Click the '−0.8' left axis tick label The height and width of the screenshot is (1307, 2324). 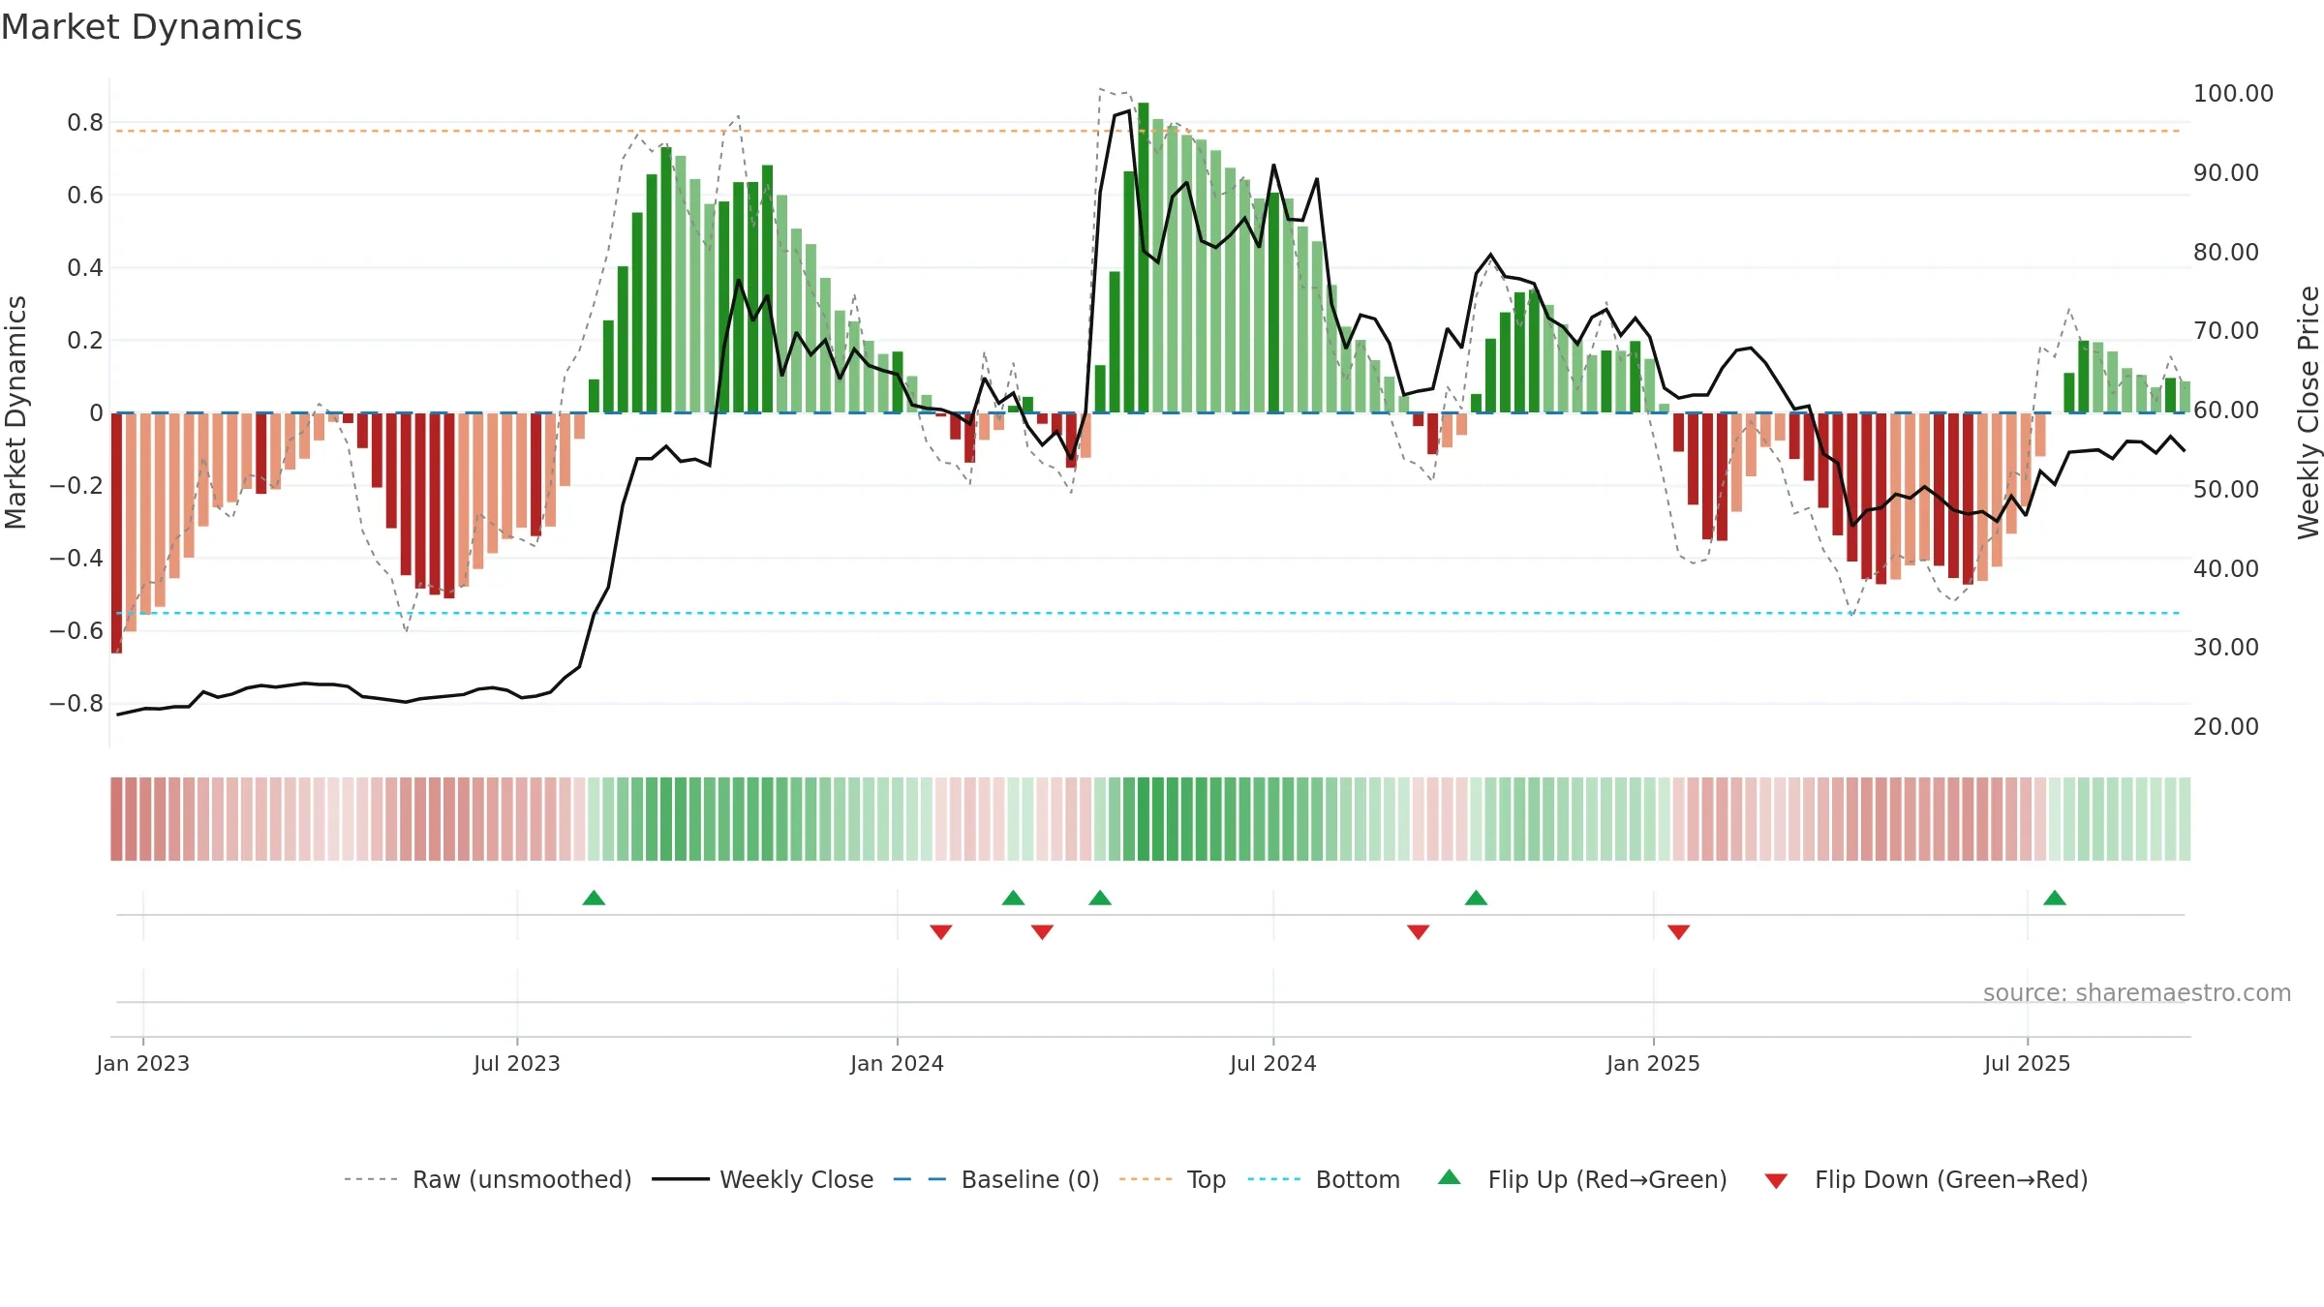[76, 704]
